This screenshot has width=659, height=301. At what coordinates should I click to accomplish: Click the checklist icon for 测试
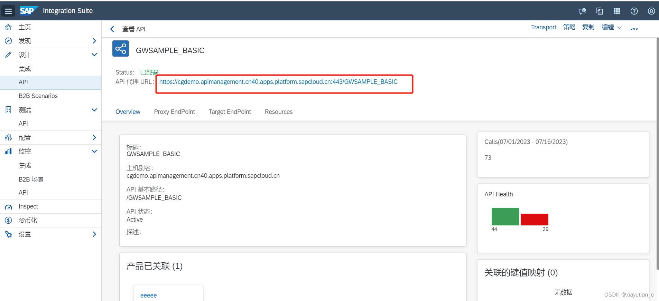(8, 110)
